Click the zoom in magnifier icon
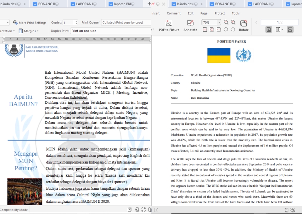 pos(233,22)
